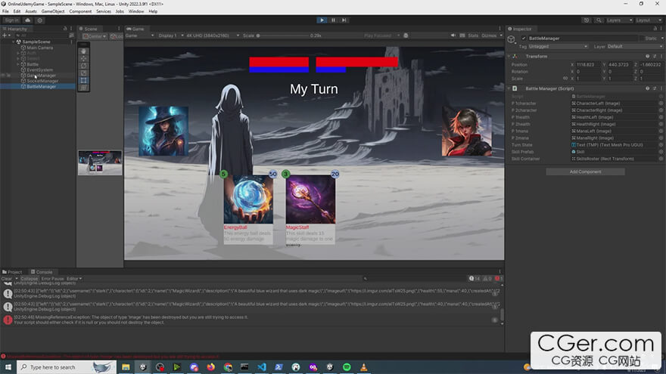Click the constrained scale link icon

coord(565,78)
